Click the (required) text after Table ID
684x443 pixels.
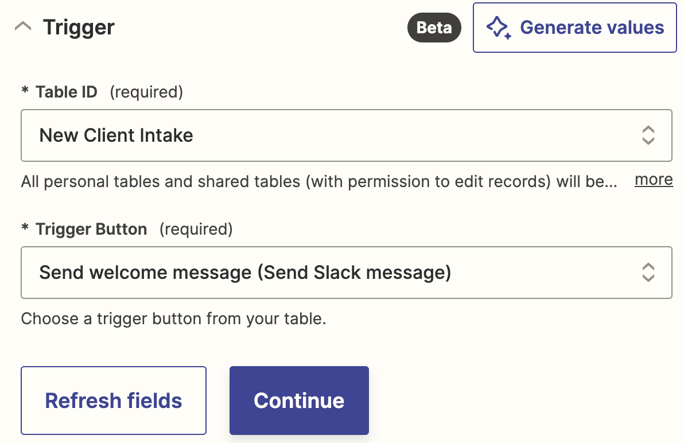coord(146,92)
